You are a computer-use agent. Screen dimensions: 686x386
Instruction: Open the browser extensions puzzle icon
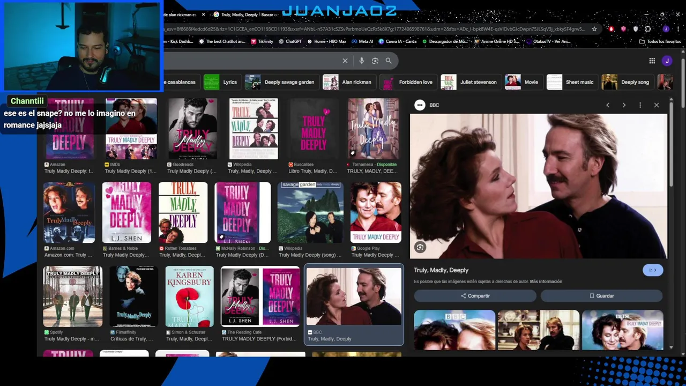[648, 29]
